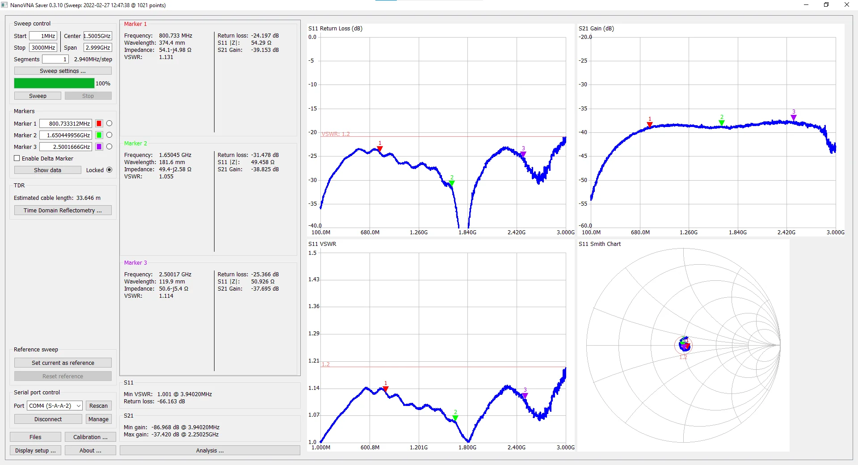Open the Calibration window
The image size is (858, 465).
click(90, 437)
